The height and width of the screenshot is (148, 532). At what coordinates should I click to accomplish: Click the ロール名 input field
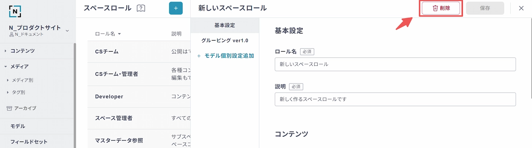pyautogui.click(x=395, y=65)
